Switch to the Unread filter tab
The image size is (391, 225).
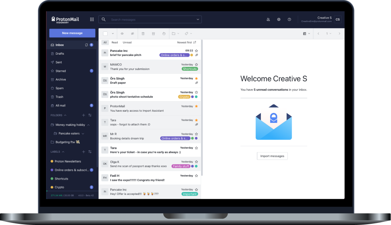(127, 43)
